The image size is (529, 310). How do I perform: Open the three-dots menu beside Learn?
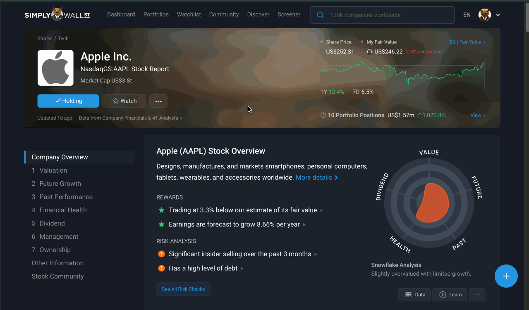tap(477, 295)
